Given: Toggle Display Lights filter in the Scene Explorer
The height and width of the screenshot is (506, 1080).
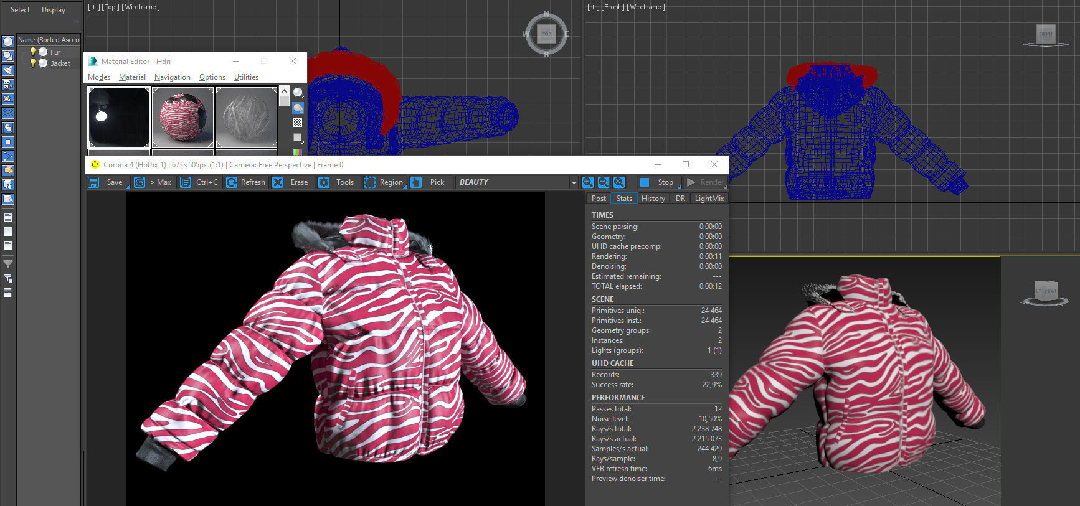Looking at the screenshot, I should (x=8, y=70).
